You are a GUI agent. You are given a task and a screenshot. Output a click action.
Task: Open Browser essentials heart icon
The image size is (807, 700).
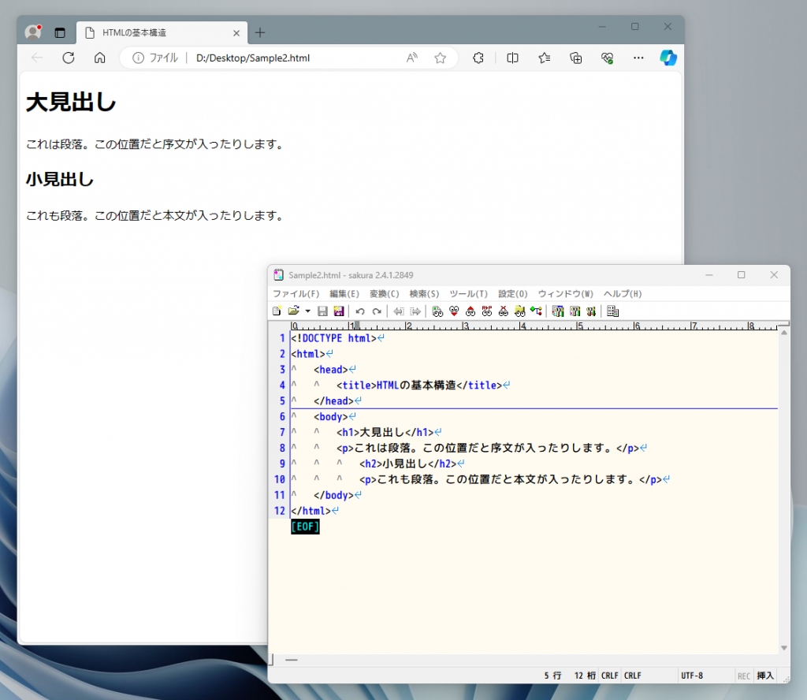[608, 58]
